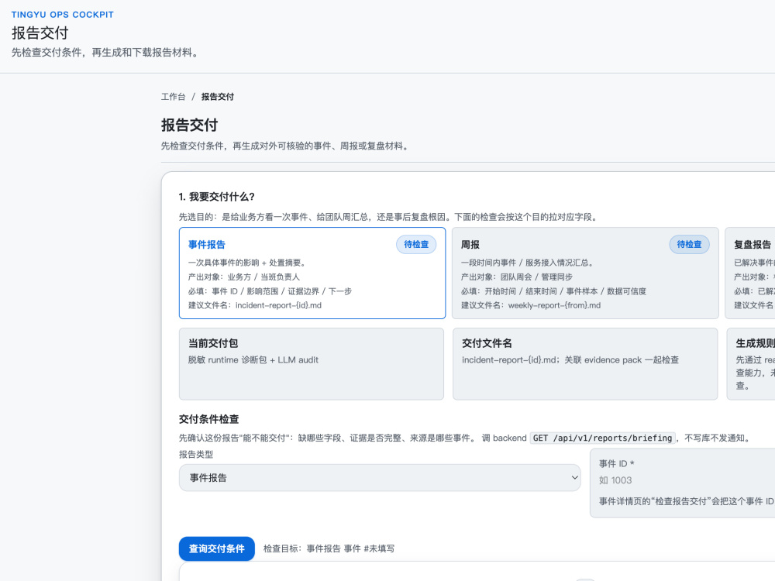
Task: Click the 检查目标 status text
Action: tap(329, 549)
